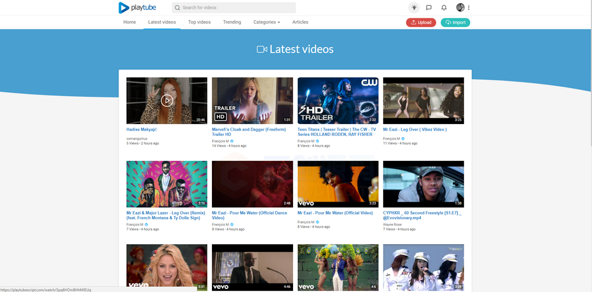Open the Trending tab

click(232, 22)
